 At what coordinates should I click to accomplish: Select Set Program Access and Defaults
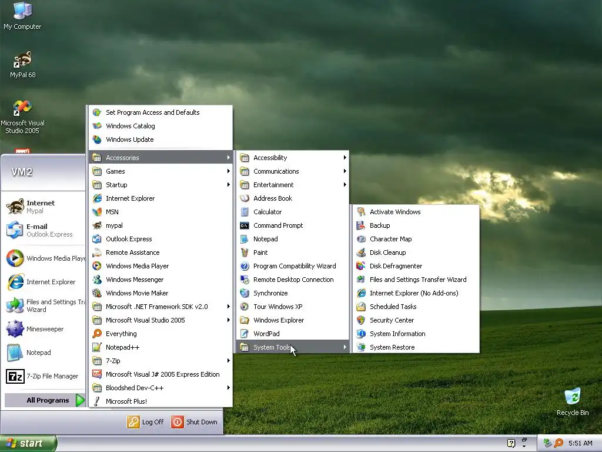[161, 112]
